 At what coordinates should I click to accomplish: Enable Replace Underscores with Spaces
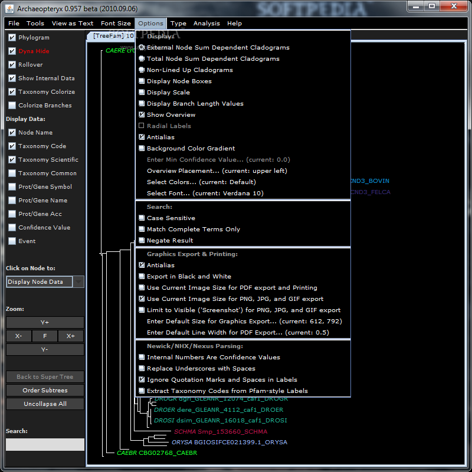click(243, 368)
